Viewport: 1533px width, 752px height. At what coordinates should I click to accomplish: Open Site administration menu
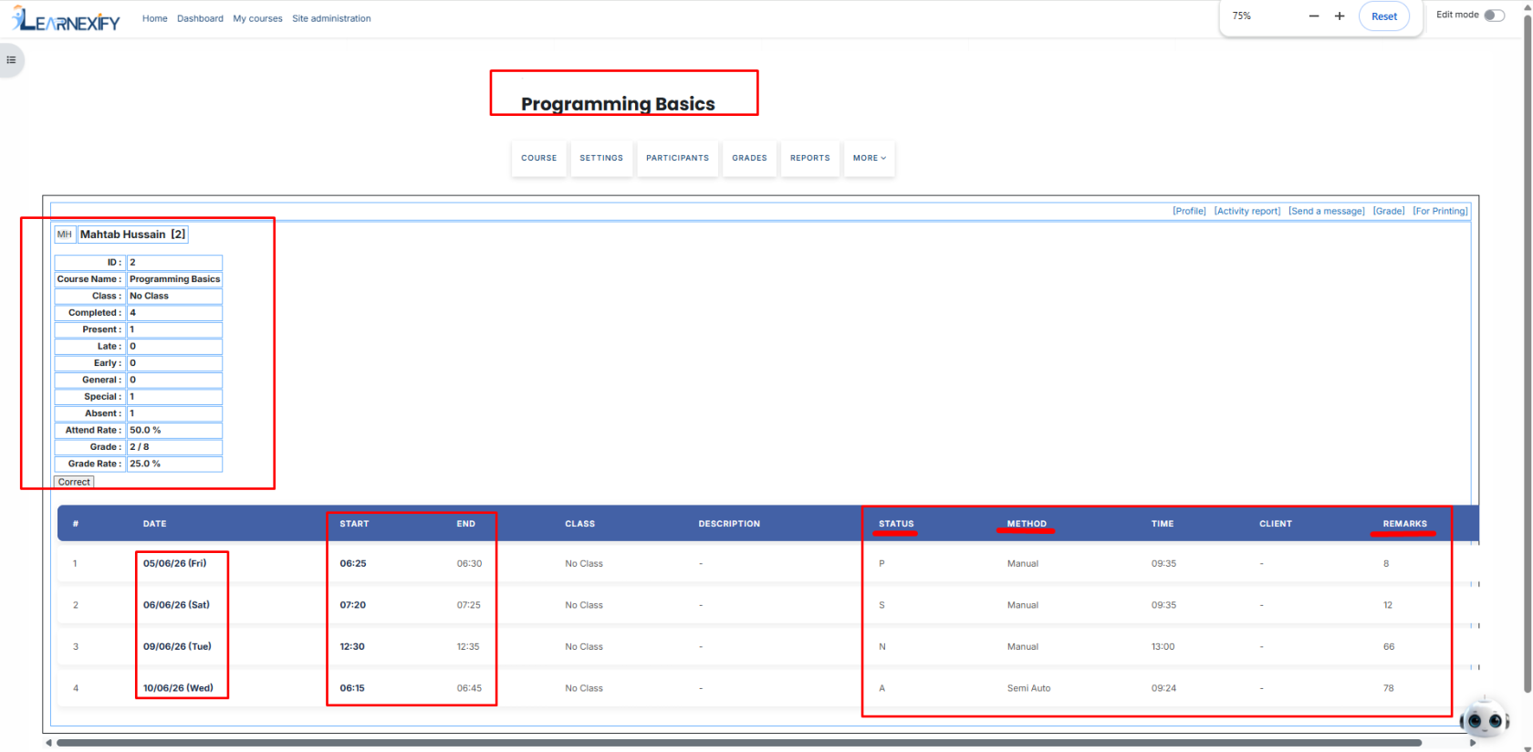(331, 18)
